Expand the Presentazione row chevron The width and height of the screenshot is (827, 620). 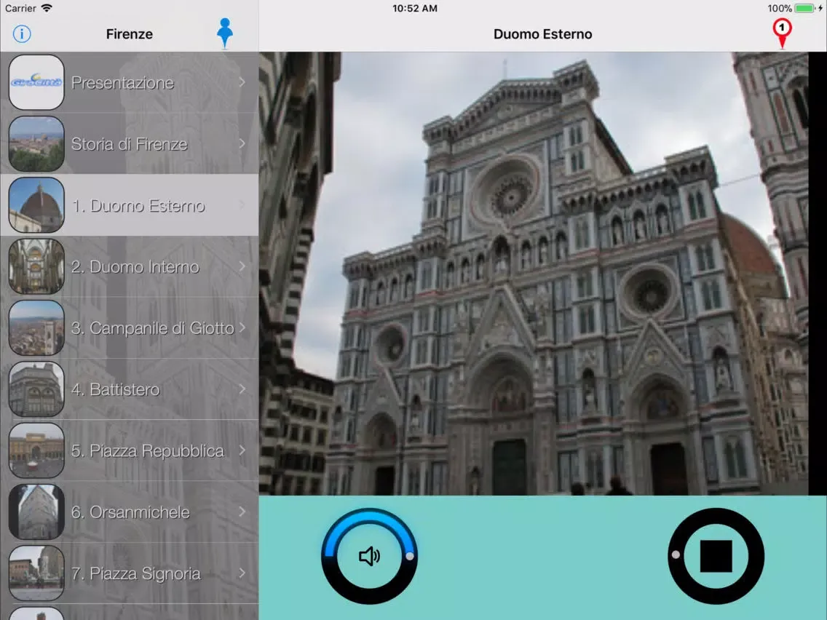pos(242,82)
